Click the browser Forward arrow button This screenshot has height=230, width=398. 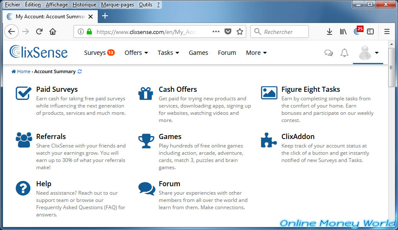[x=26, y=31]
